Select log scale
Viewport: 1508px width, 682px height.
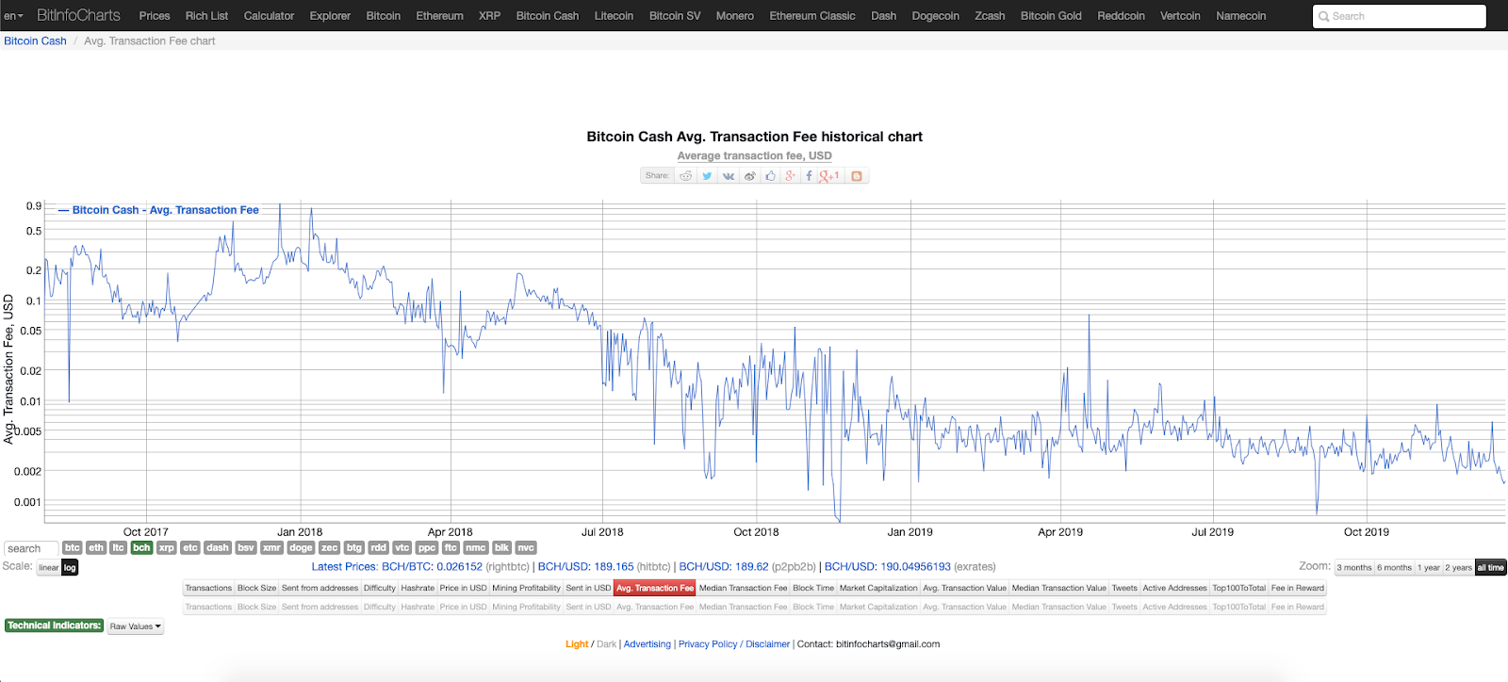(x=70, y=568)
